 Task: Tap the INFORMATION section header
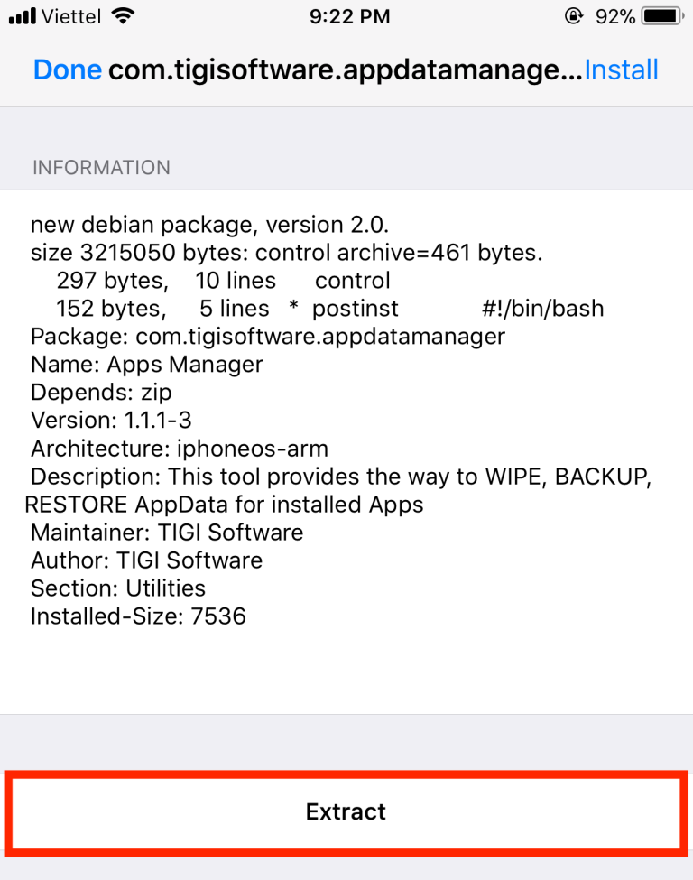101,167
